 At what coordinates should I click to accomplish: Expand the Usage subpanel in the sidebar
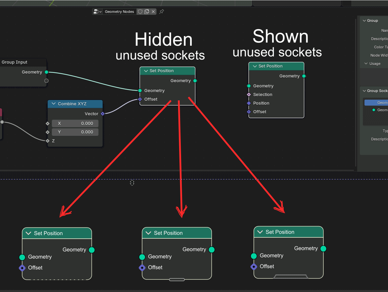pyautogui.click(x=366, y=64)
